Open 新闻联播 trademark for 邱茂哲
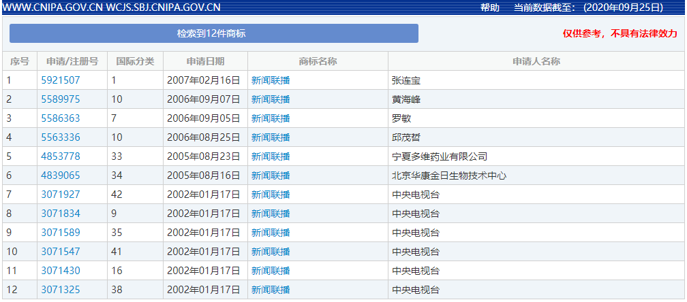Viewport: 687px width, 302px height. click(271, 137)
